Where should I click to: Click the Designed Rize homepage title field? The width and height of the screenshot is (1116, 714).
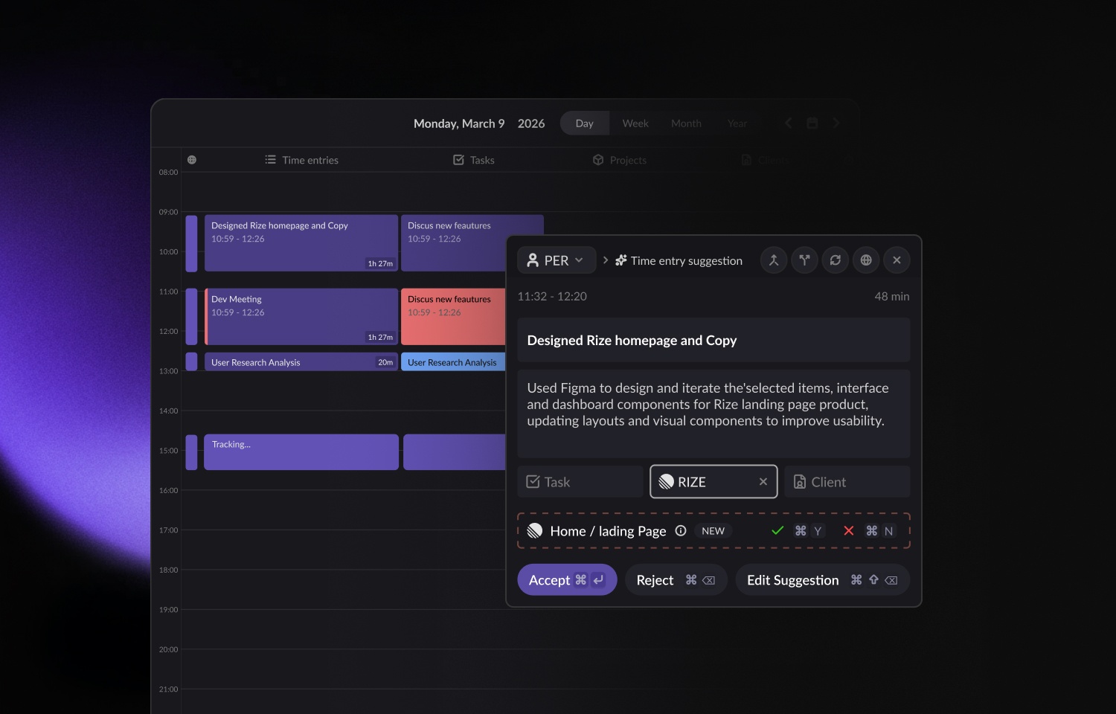[713, 340]
